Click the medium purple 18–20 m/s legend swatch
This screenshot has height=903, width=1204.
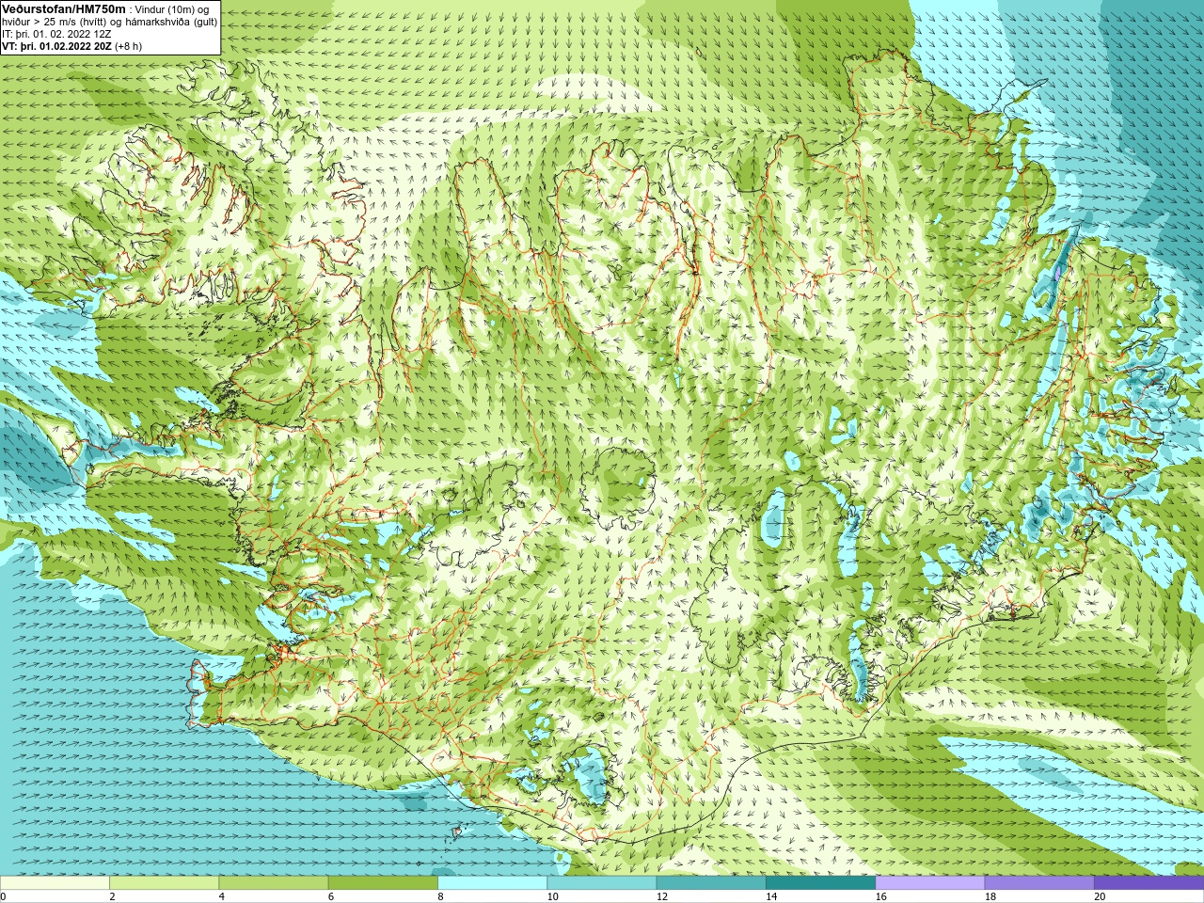click(1039, 882)
